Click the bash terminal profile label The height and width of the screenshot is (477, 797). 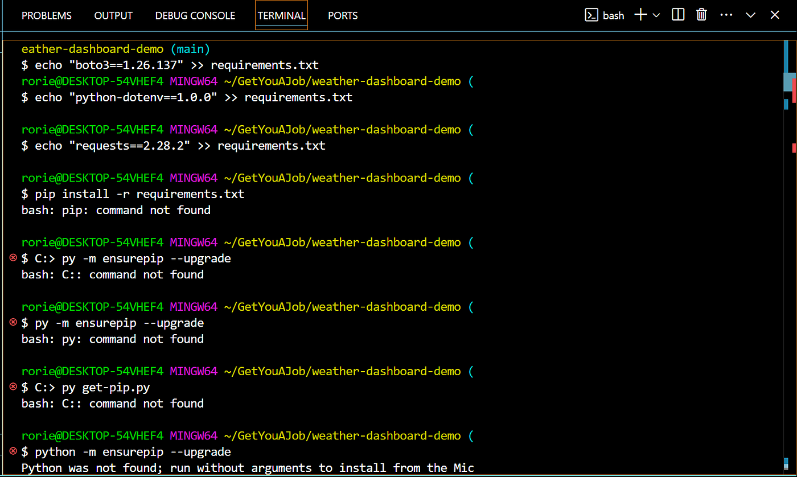click(614, 15)
